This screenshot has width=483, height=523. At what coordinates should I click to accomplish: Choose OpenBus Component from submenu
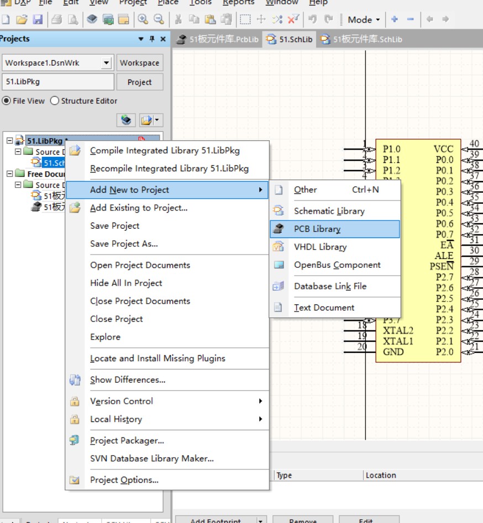pyautogui.click(x=335, y=265)
